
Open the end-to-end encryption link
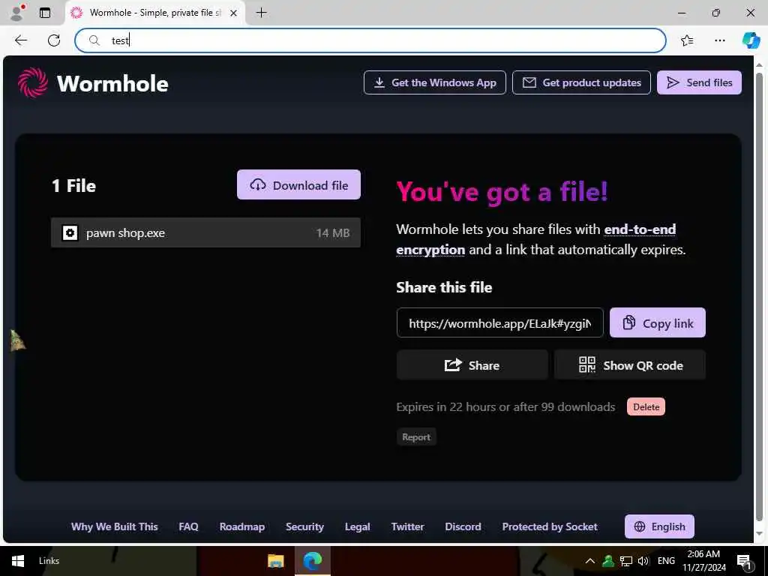pos(535,239)
